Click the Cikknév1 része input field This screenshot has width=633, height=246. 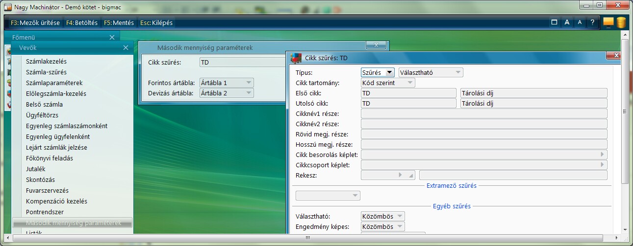pyautogui.click(x=484, y=113)
